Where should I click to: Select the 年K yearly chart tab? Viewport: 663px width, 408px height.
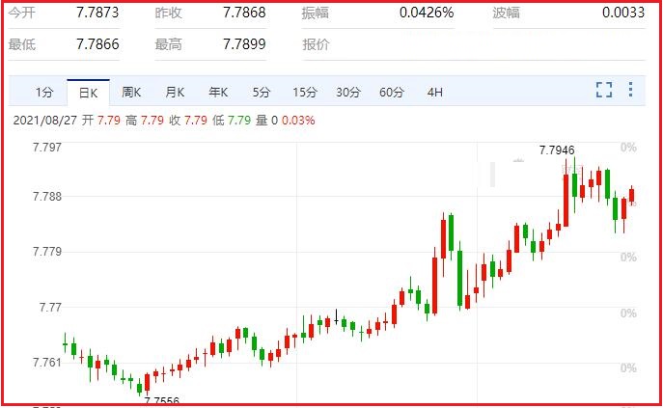pos(218,93)
